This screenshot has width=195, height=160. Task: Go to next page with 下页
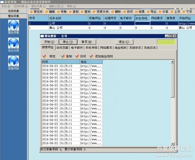(x=187, y=12)
